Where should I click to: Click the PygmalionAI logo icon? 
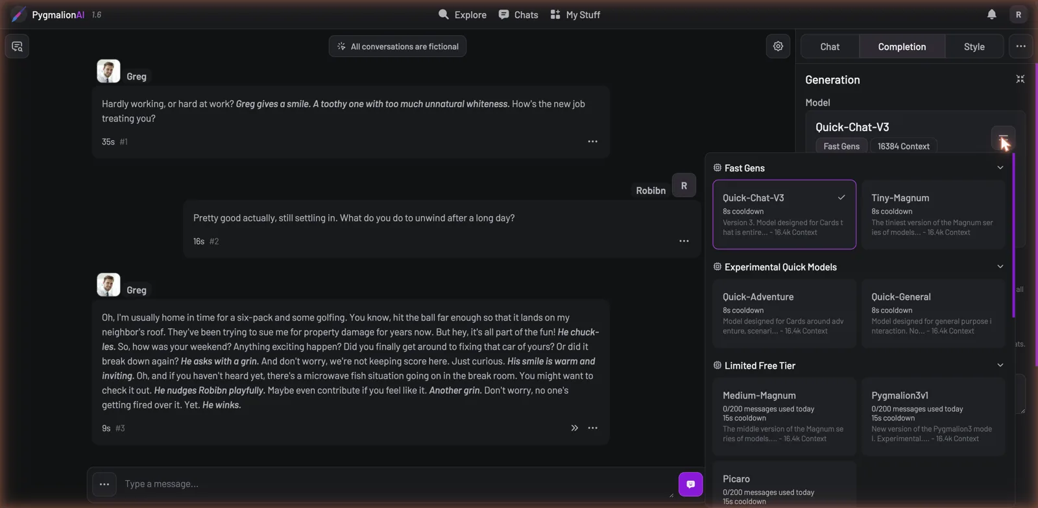point(19,14)
